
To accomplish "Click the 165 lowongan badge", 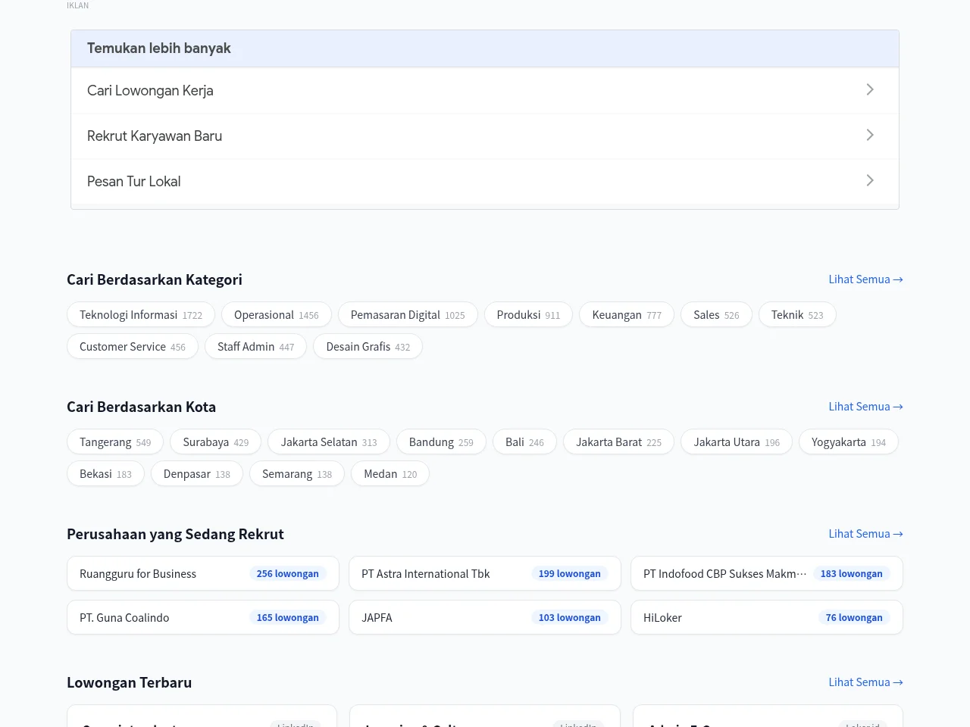I will (x=288, y=618).
